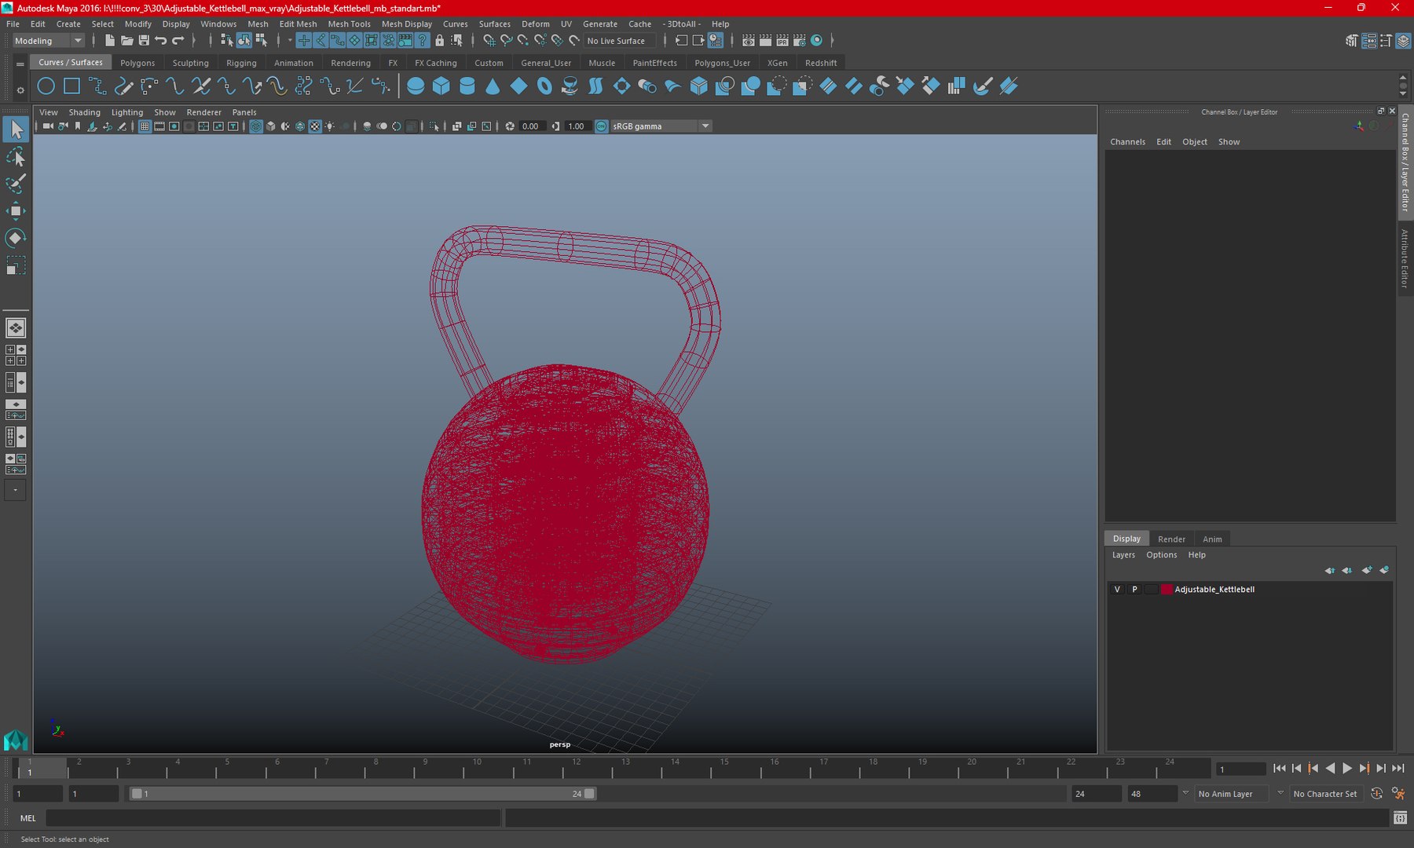Open the shelf options menu icon

[20, 90]
